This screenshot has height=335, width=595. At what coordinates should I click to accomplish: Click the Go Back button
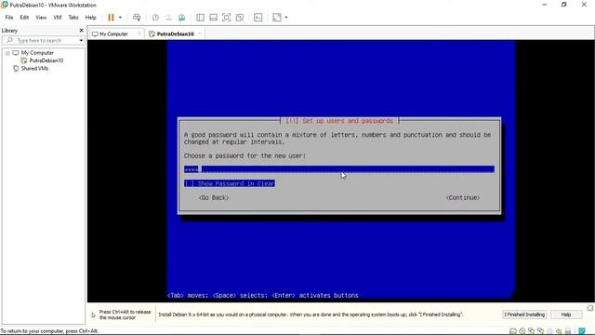214,197
